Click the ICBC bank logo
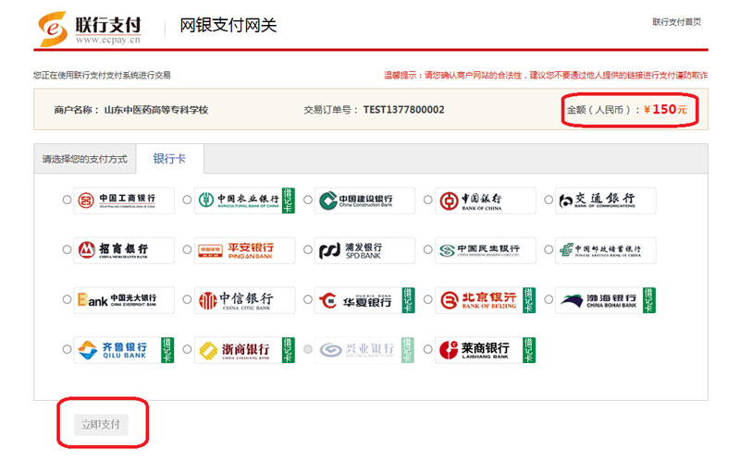 pos(124,200)
